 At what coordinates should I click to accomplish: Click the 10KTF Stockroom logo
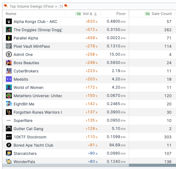pos(9,137)
